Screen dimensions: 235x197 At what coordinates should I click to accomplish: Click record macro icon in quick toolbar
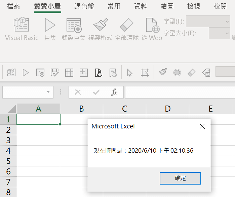coord(40,73)
